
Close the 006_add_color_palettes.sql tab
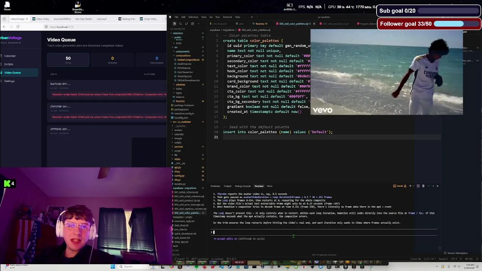[314, 24]
